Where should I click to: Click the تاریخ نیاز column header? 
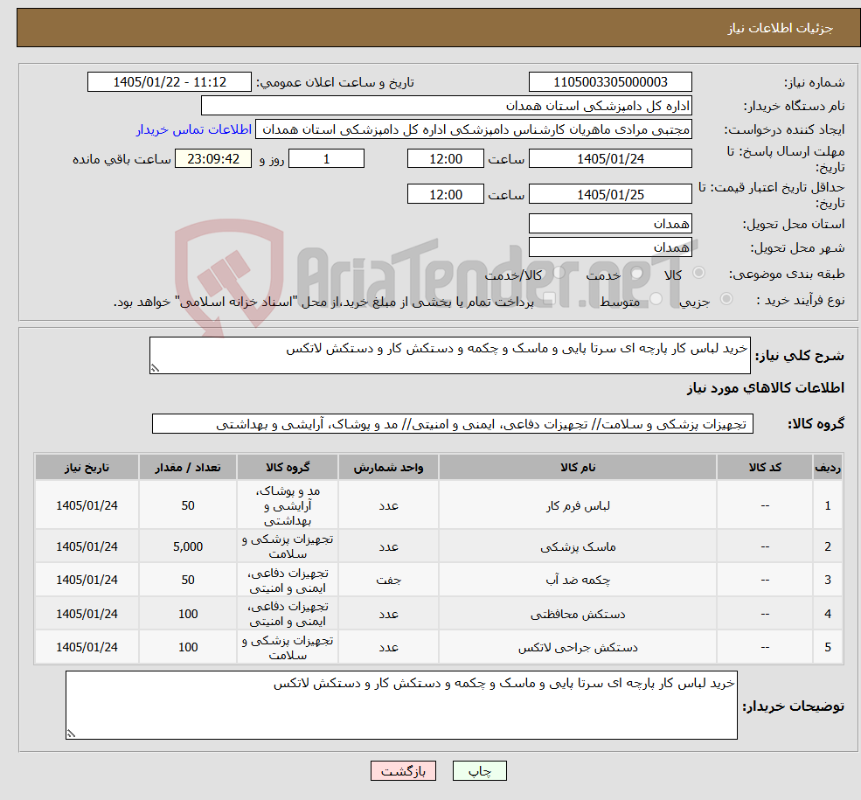[87, 467]
